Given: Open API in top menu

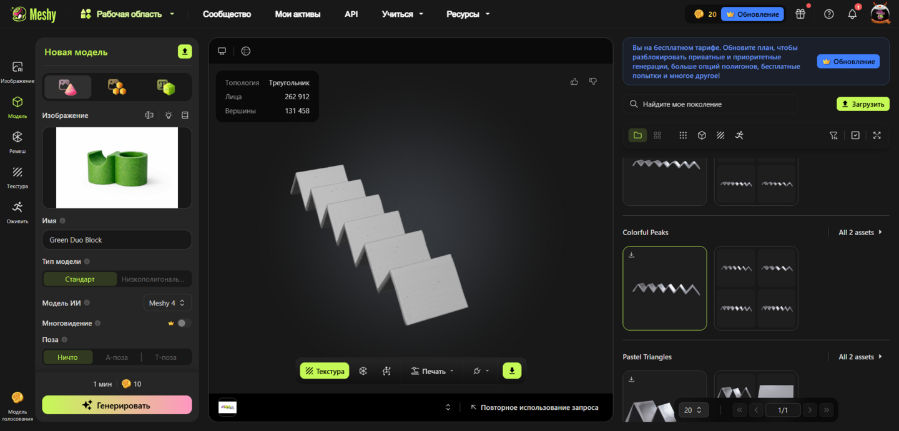Looking at the screenshot, I should (x=351, y=14).
